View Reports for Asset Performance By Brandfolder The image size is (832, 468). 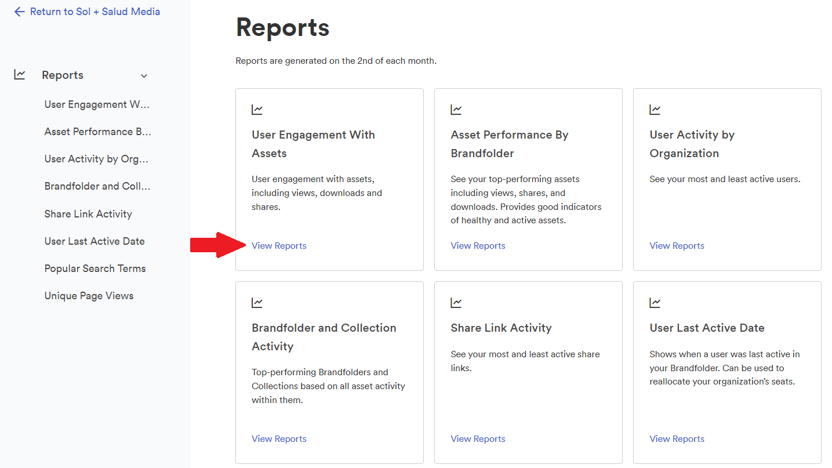[478, 246]
